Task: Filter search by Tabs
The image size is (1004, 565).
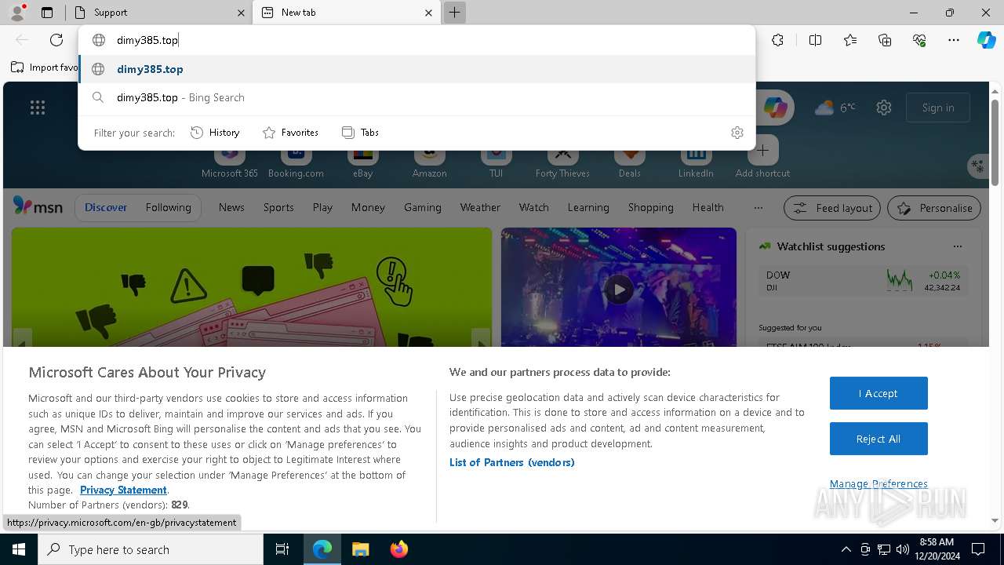Action: click(360, 133)
